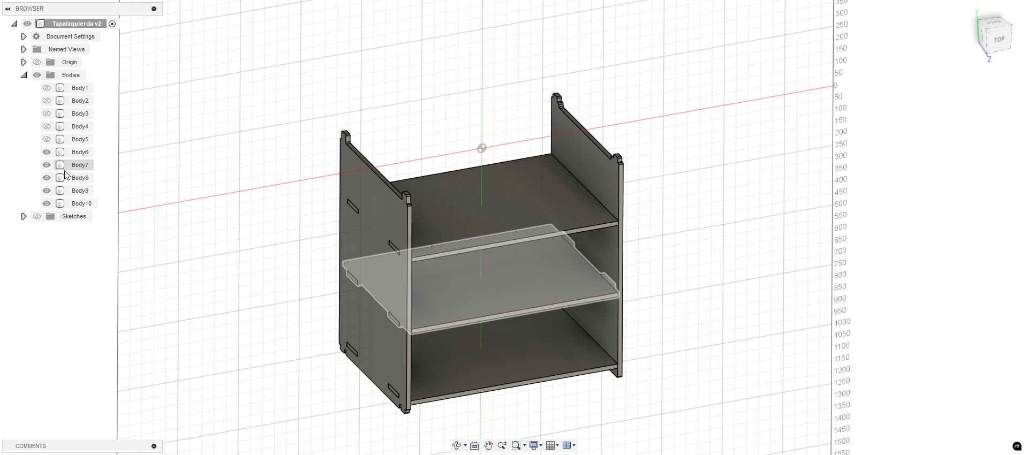This screenshot has height=455, width=1028.
Task: Show the hidden Origin folder
Action: [37, 62]
